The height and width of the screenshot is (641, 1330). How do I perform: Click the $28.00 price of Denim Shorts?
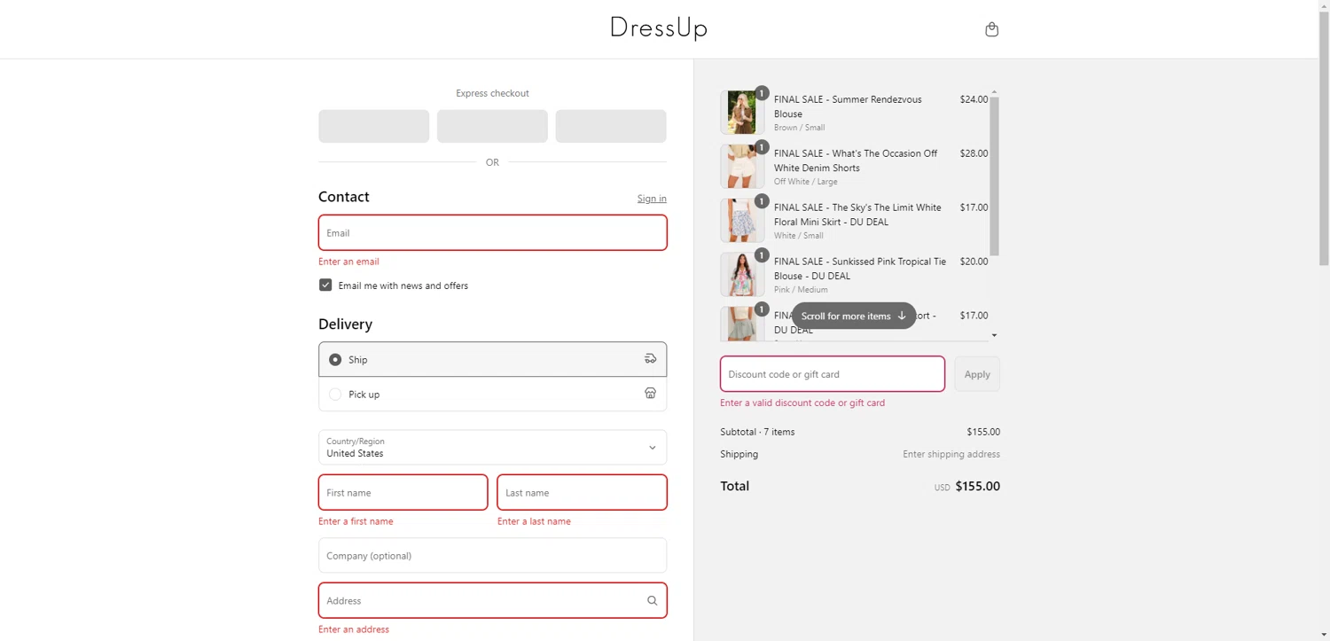click(974, 153)
